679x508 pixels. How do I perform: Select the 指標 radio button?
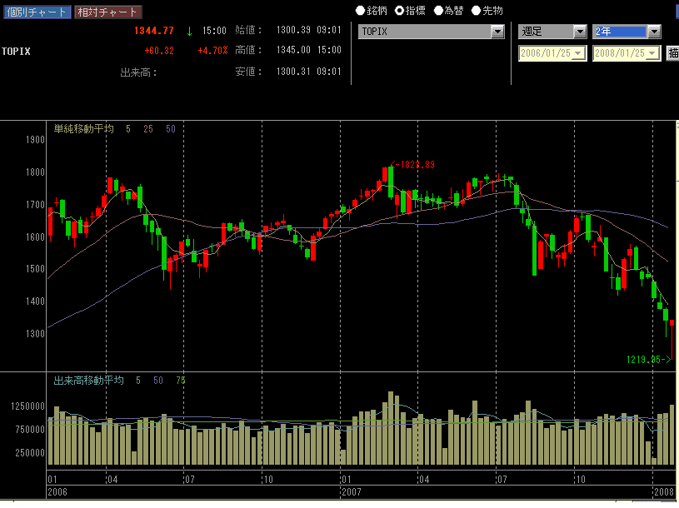pos(399,11)
